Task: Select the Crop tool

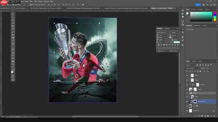Action: coord(13,26)
